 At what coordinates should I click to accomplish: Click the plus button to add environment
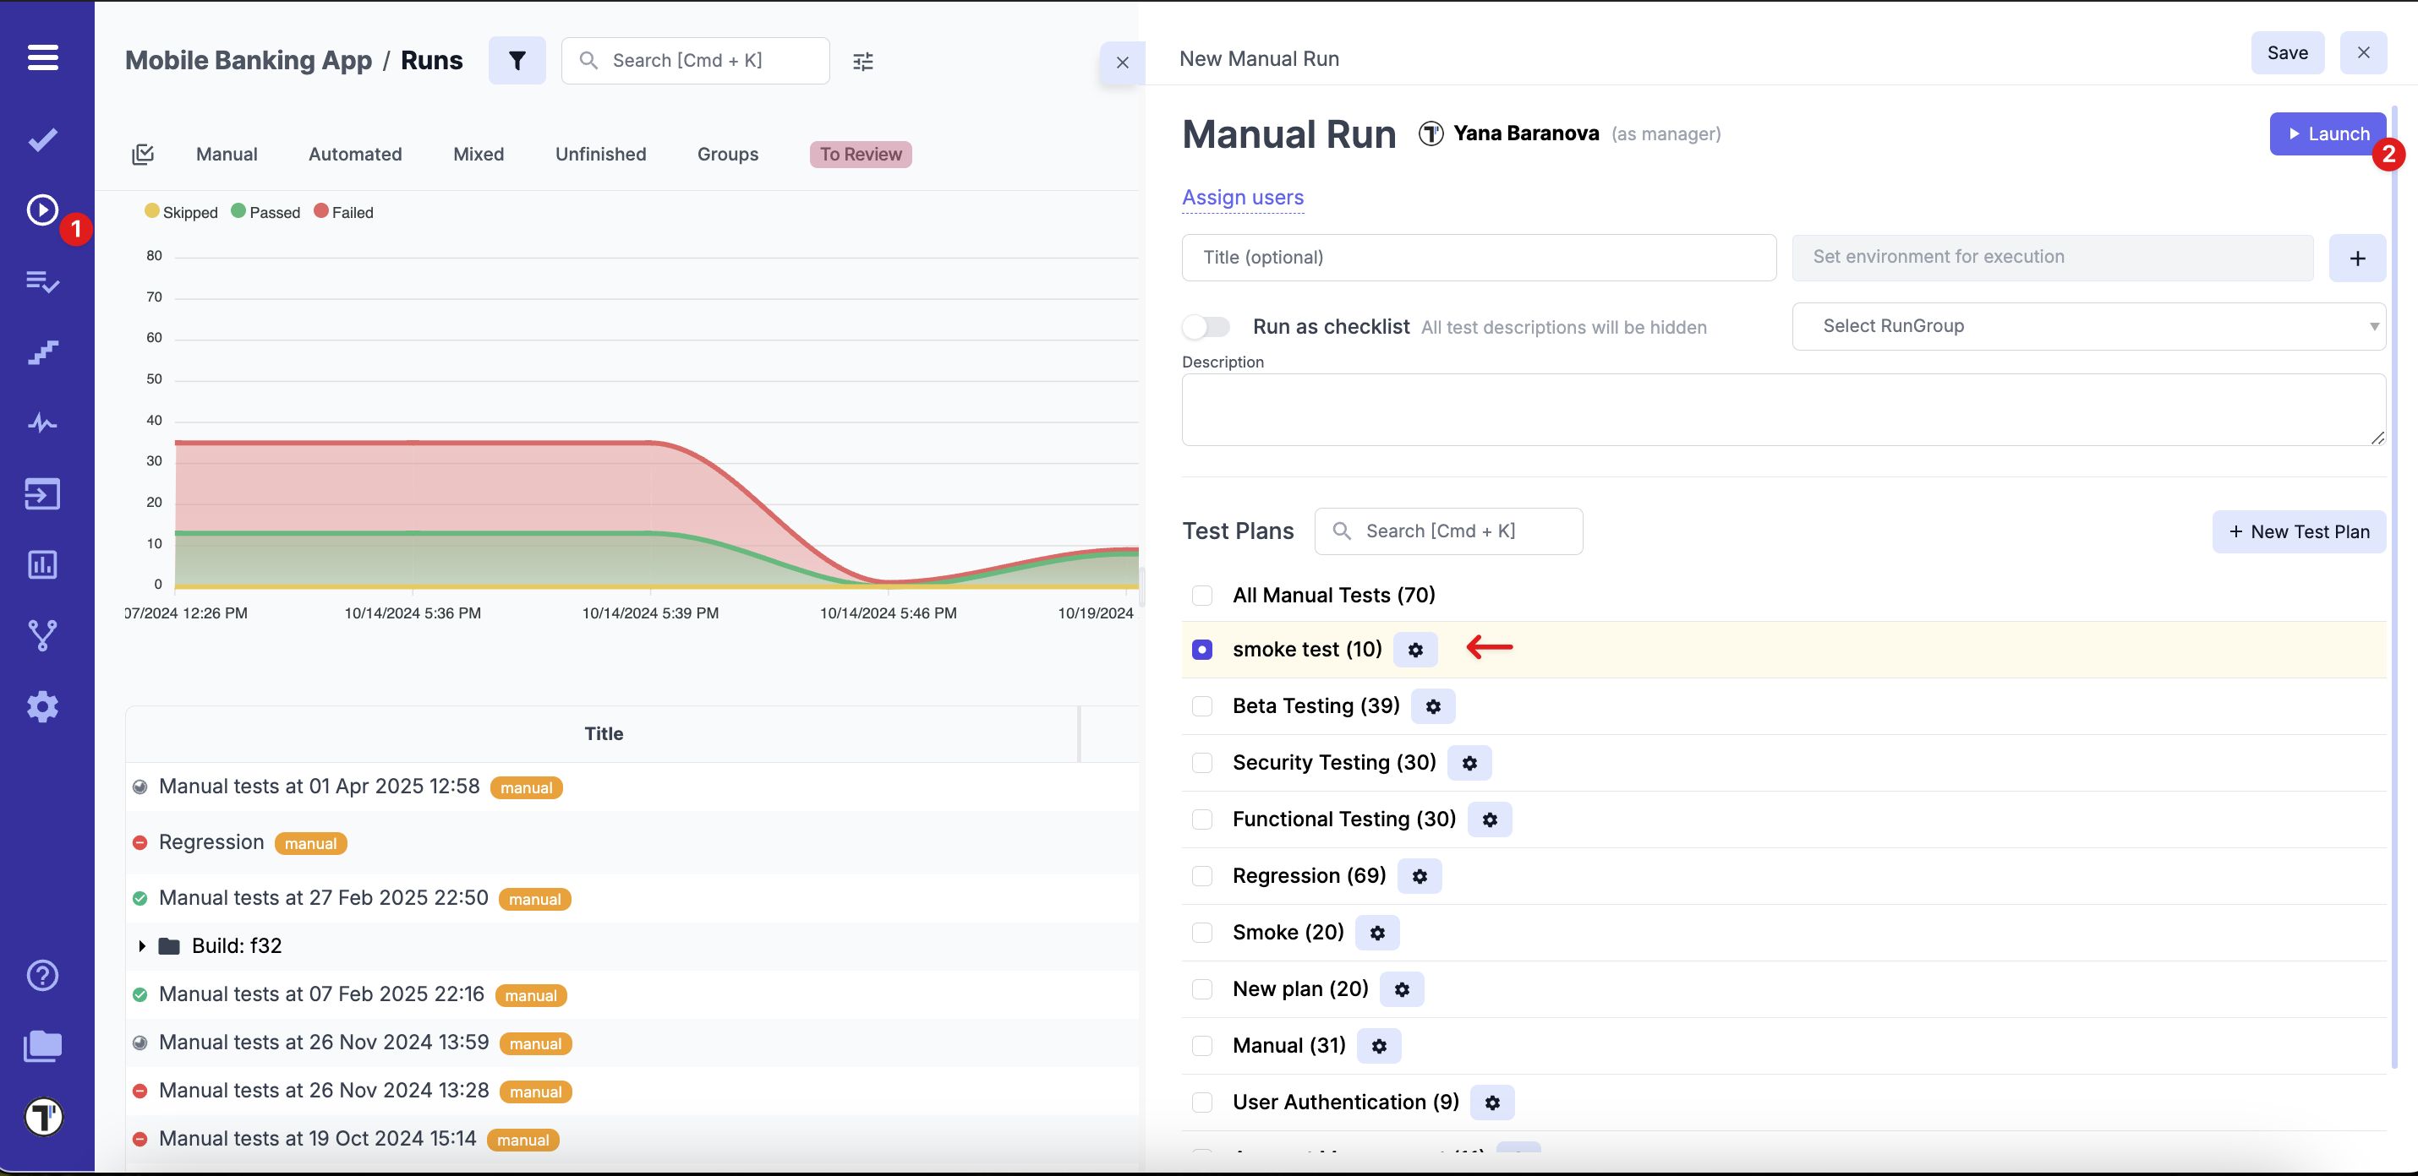2356,258
